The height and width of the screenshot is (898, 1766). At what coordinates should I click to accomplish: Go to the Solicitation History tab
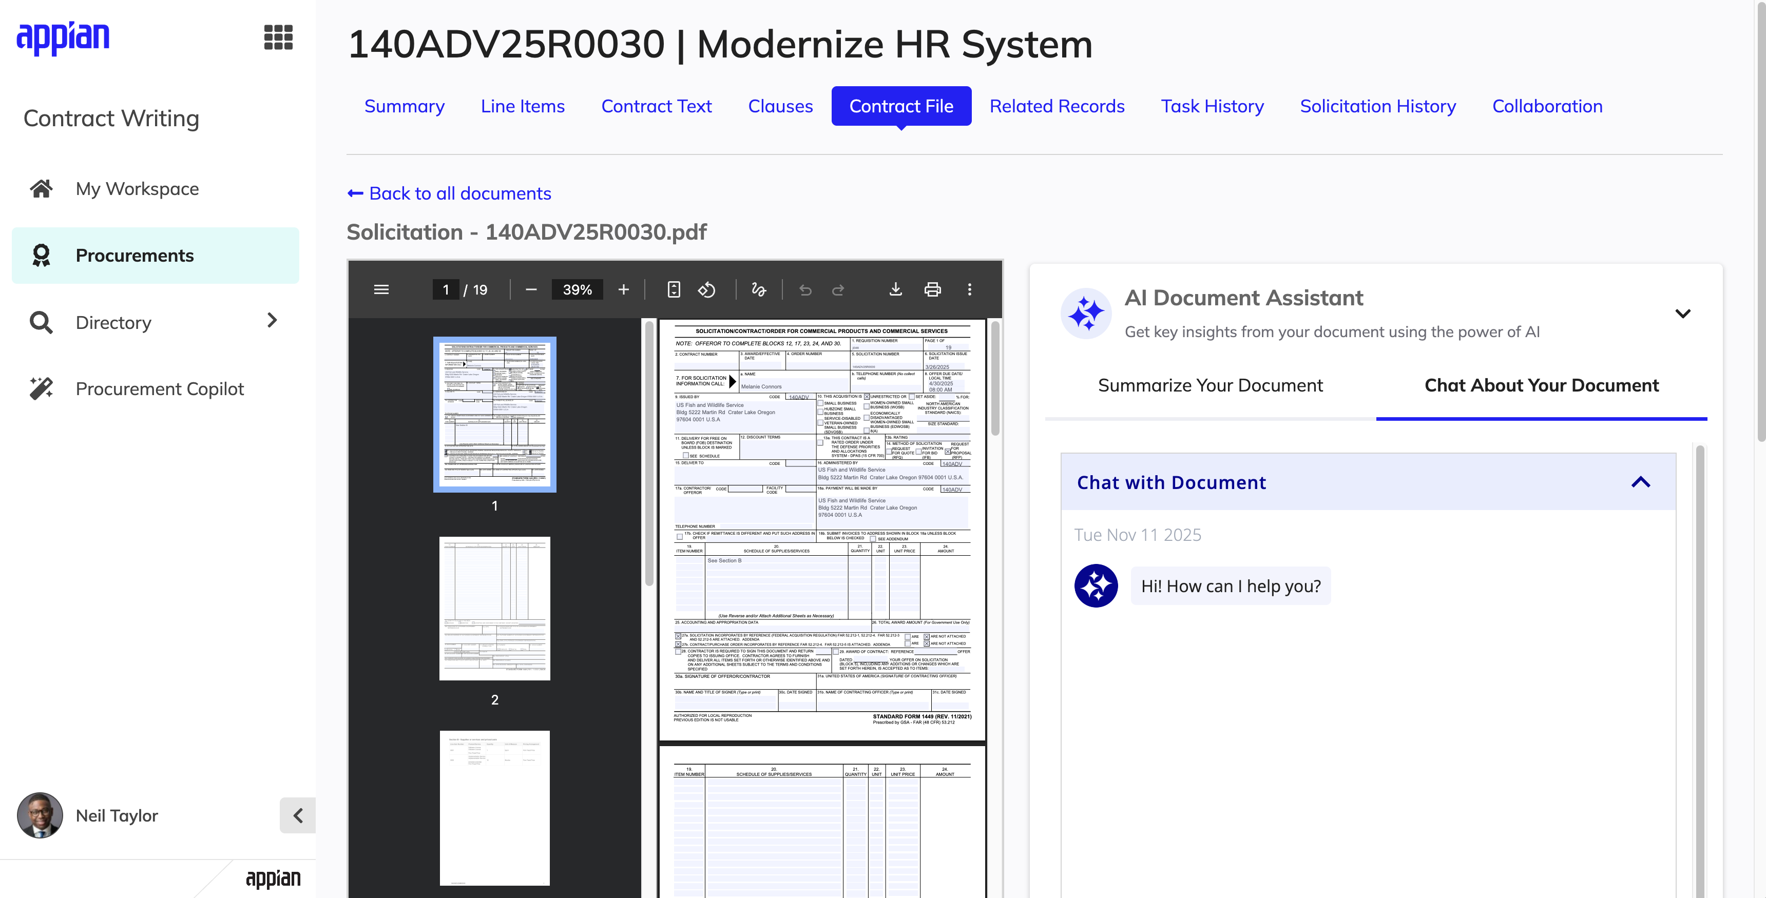pyautogui.click(x=1378, y=106)
